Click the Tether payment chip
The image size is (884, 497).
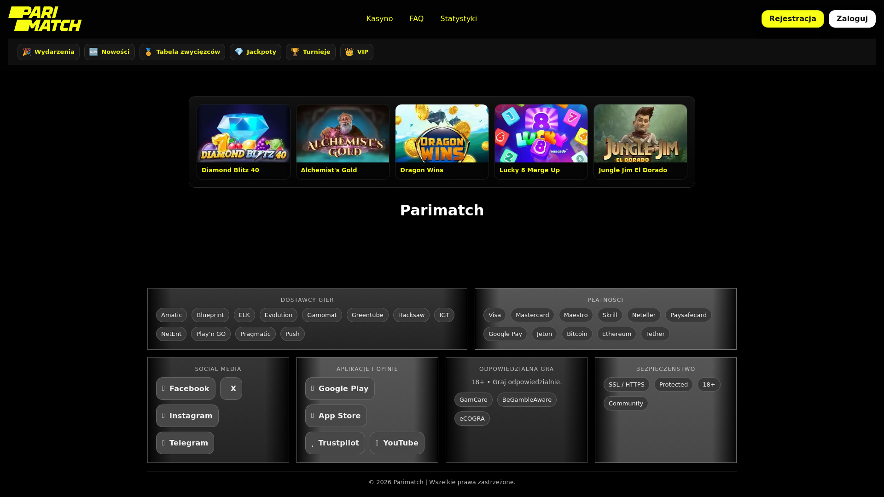point(655,334)
